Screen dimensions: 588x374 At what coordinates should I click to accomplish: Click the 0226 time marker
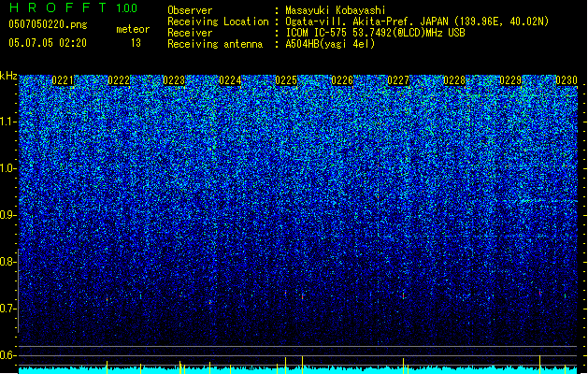[342, 80]
